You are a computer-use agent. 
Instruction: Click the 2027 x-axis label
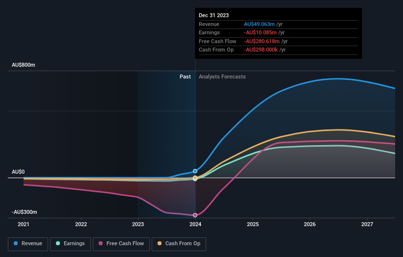pos(367,224)
